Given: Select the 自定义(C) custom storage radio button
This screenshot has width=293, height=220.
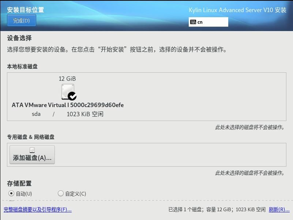Looking at the screenshot, I should (61, 193).
